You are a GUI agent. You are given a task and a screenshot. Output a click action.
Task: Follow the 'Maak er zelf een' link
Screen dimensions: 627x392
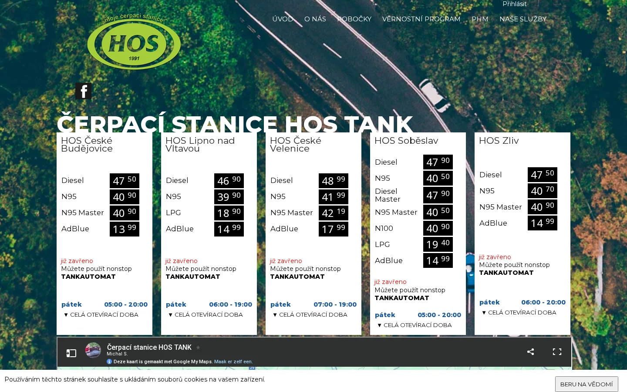click(233, 362)
